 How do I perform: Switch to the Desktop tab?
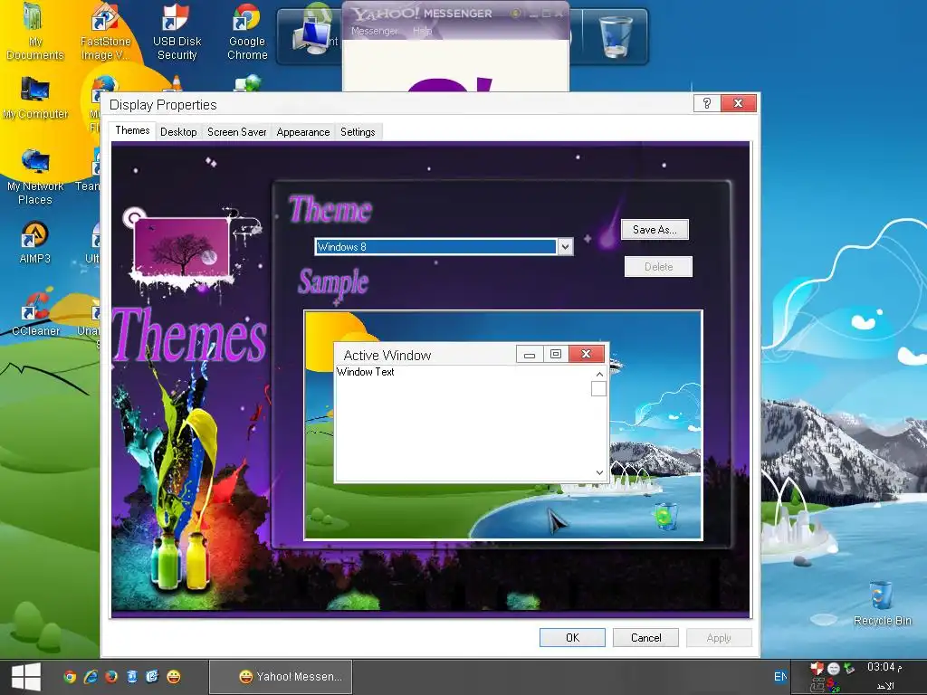coord(178,132)
